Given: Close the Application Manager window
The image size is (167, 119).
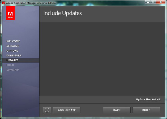Looking at the screenshot, I should [x=161, y=2].
